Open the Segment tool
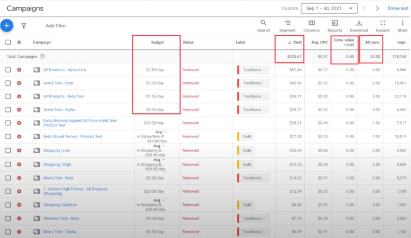 tap(287, 23)
